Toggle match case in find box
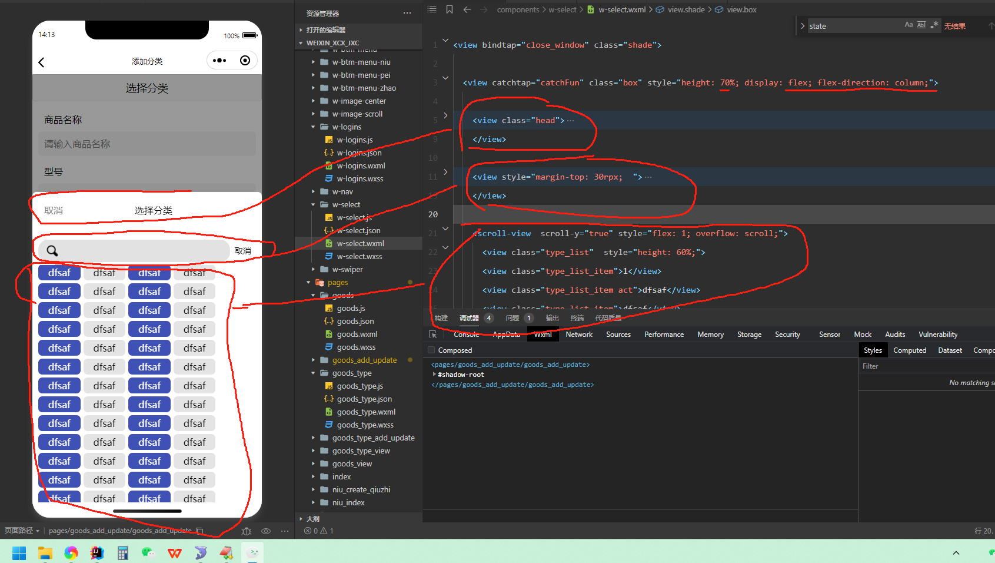This screenshot has height=563, width=995. pos(909,25)
